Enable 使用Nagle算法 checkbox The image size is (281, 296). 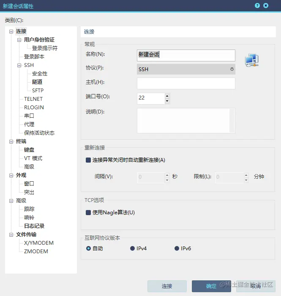pos(88,213)
